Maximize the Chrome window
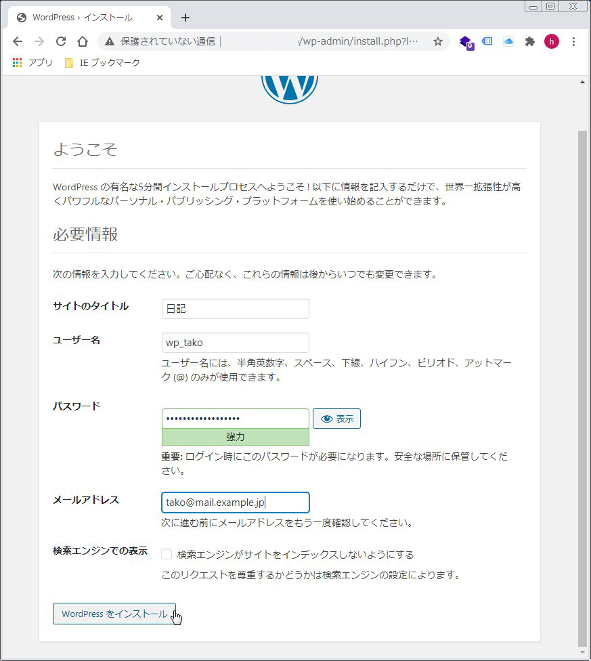The height and width of the screenshot is (661, 591). pyautogui.click(x=550, y=6)
